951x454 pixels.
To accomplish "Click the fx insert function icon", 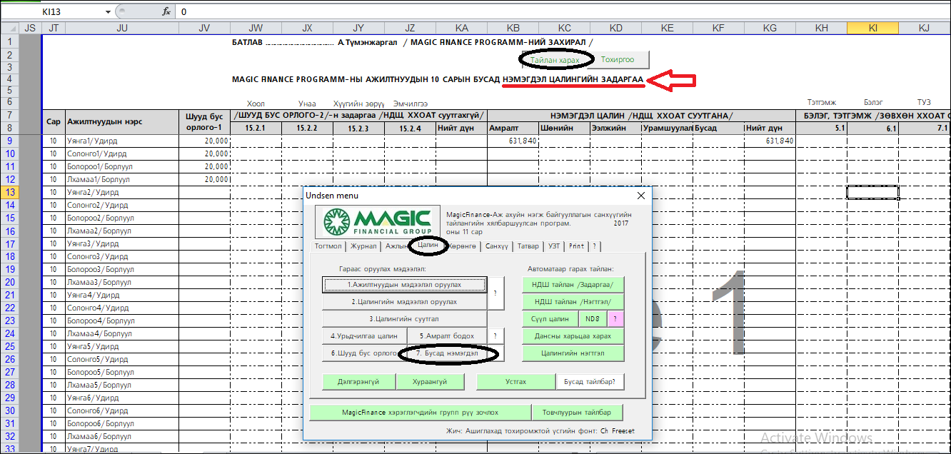I will click(x=166, y=11).
